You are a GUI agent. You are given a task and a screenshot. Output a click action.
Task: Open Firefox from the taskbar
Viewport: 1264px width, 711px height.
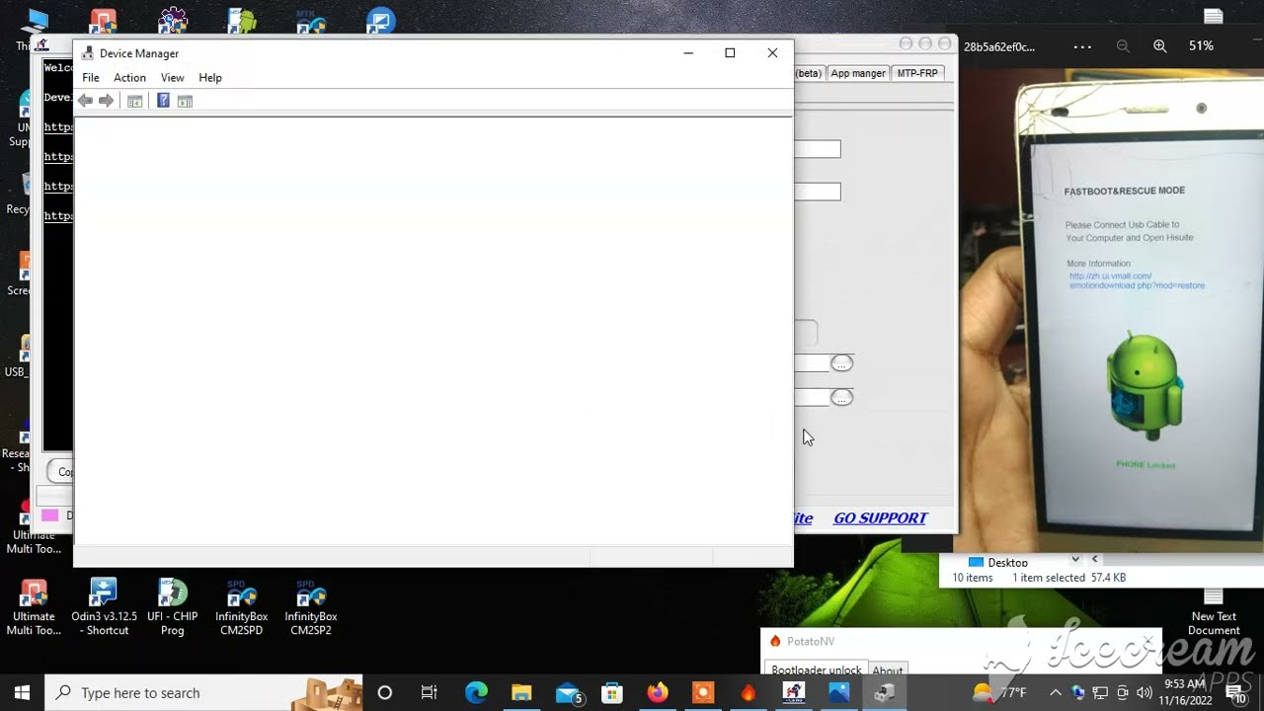coord(658,693)
